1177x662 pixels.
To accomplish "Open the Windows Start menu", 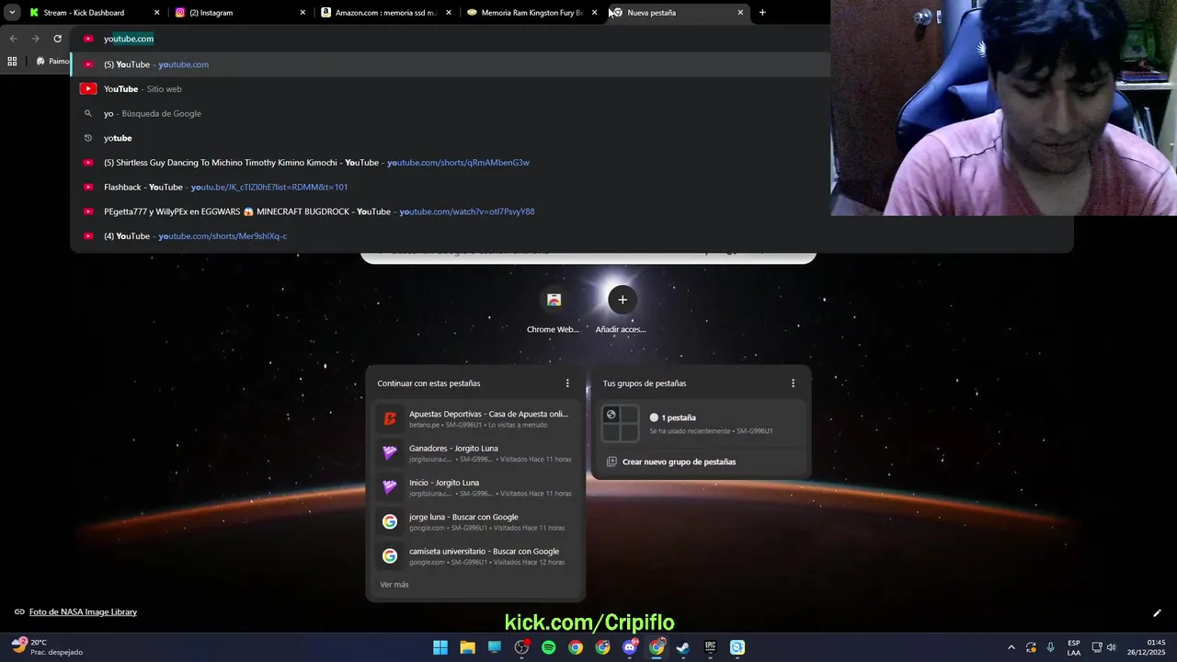I will [440, 647].
